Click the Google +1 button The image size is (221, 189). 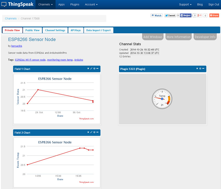(x=199, y=15)
